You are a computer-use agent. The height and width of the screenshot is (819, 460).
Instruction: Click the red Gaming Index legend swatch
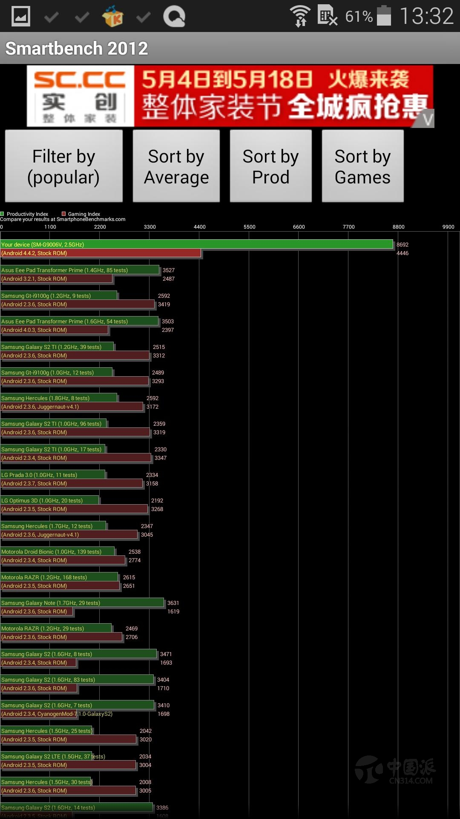(63, 214)
